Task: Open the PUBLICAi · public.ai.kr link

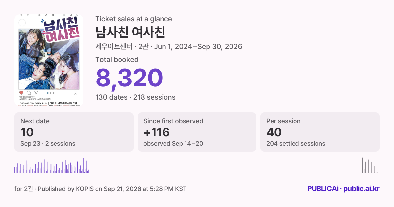Action: [343, 189]
